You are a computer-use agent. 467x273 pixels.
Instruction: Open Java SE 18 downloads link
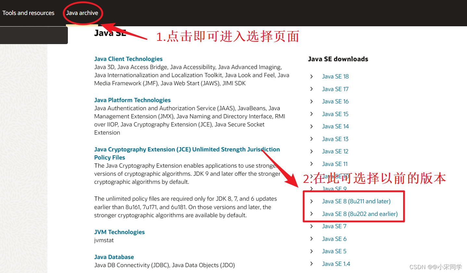point(335,77)
